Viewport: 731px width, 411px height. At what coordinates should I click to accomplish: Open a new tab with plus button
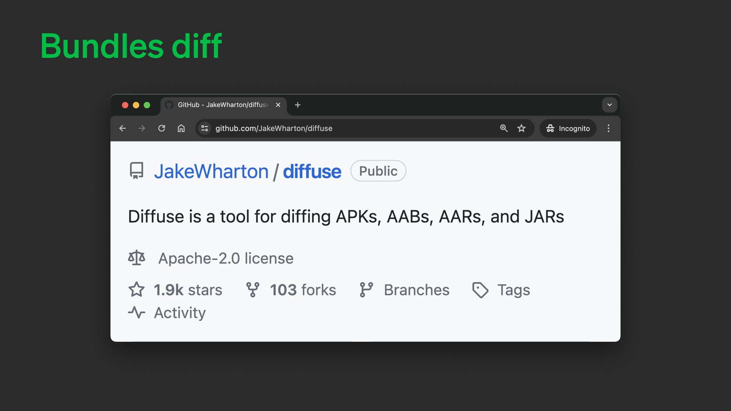298,105
